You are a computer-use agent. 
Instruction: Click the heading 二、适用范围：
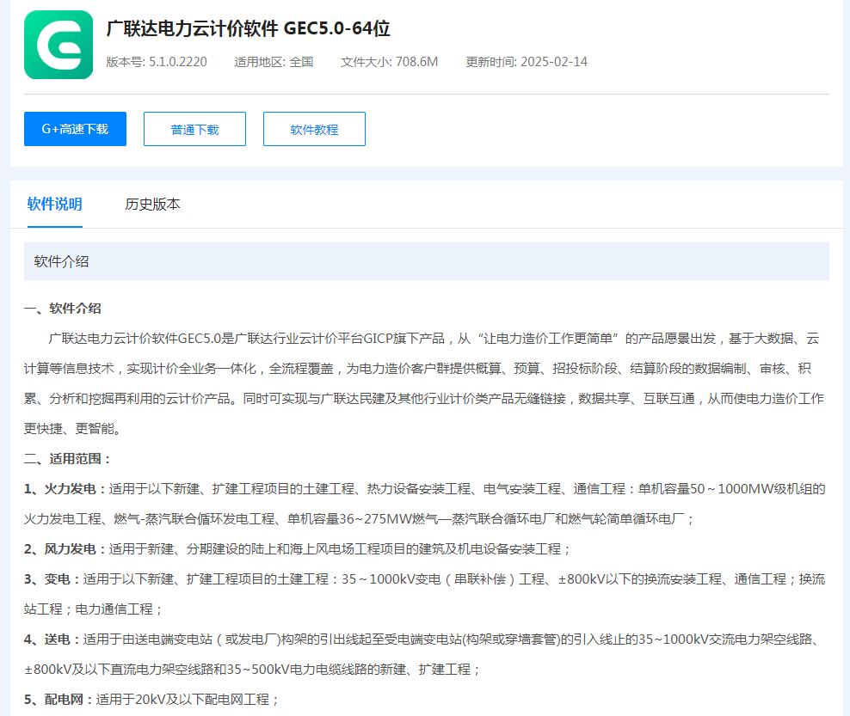[x=69, y=459]
